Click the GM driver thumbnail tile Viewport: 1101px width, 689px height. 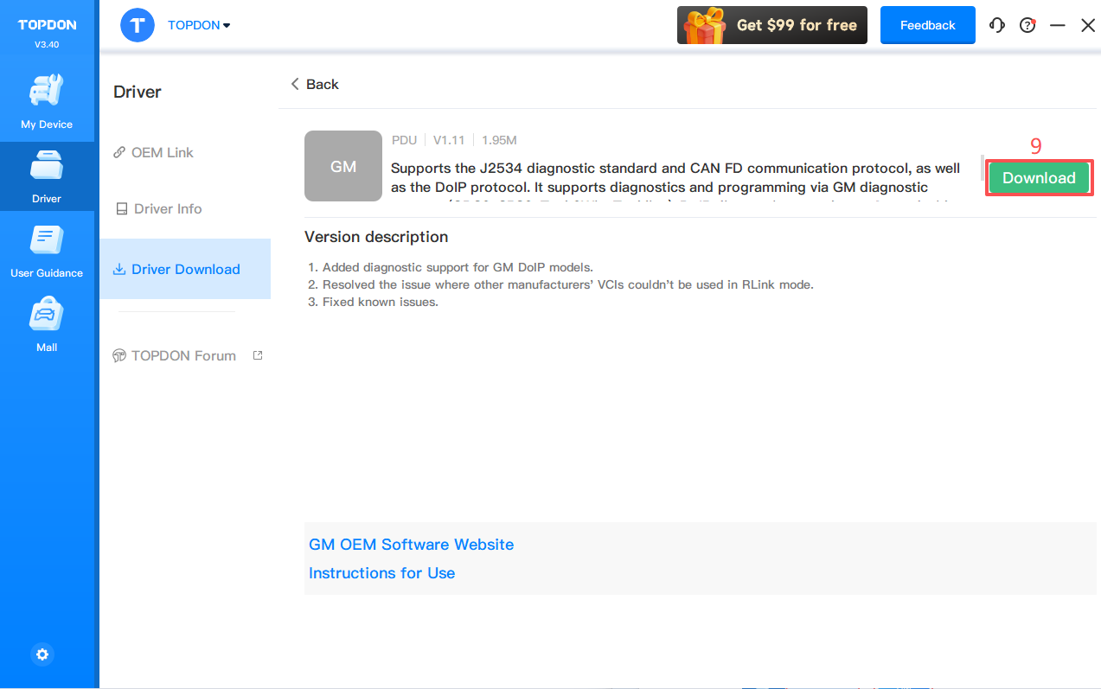[x=343, y=166]
